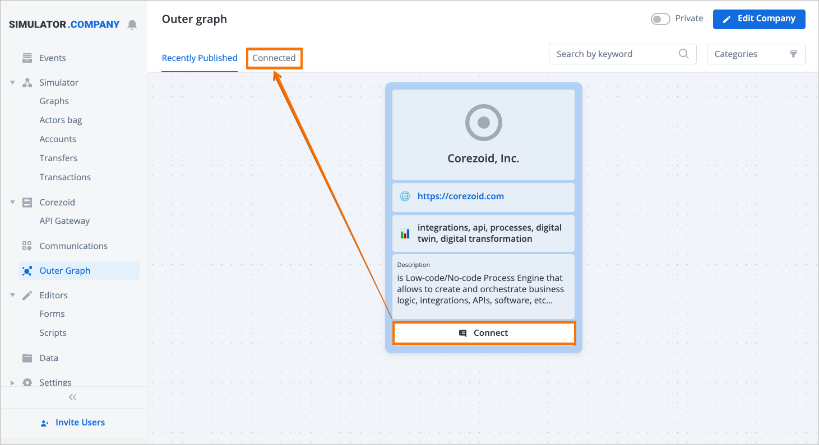Click the globe icon beside the website link

click(405, 196)
